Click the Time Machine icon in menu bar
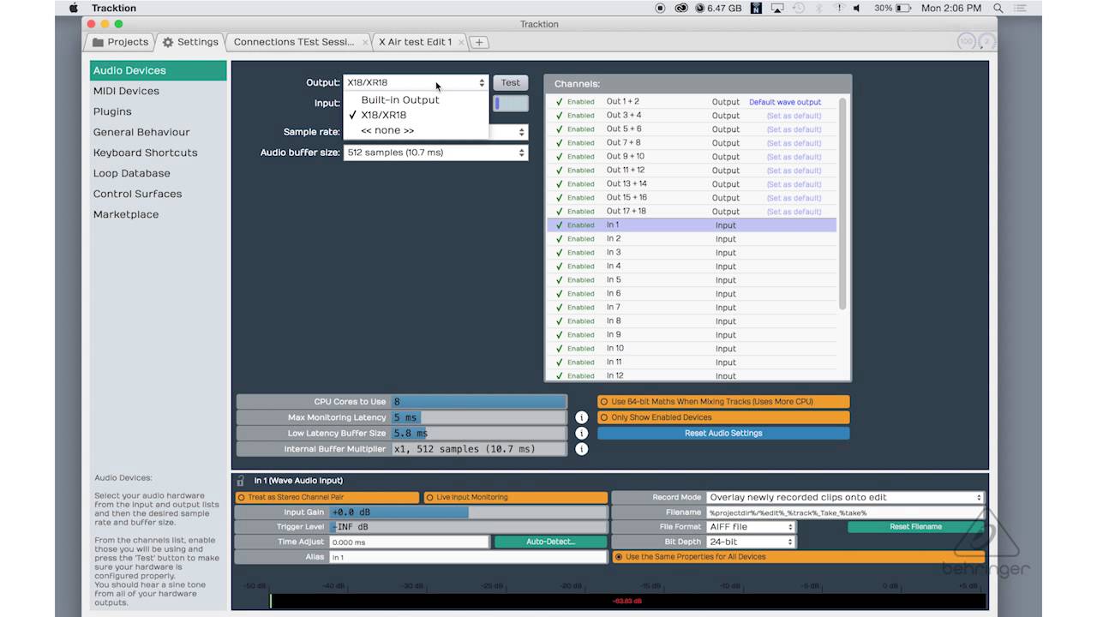 (x=798, y=8)
